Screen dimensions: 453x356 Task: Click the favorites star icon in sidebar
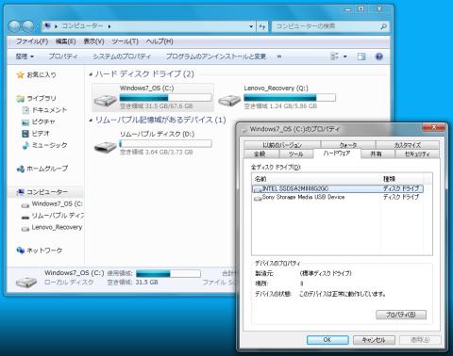[21, 74]
